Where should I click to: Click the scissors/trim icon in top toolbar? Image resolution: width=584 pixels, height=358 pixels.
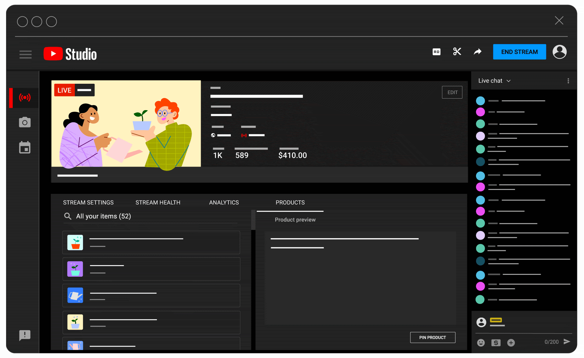point(457,52)
